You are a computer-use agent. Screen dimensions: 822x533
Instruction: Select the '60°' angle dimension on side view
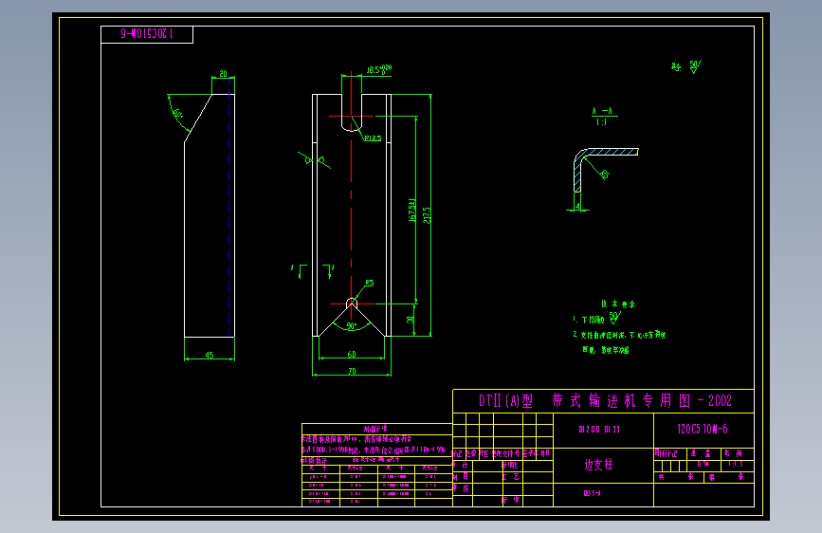178,113
